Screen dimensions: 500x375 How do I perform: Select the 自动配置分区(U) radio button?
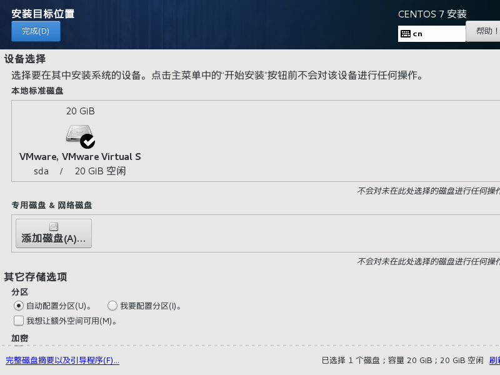pyautogui.click(x=19, y=306)
